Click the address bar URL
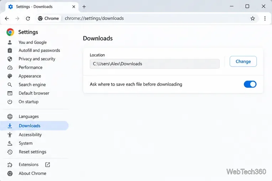The height and width of the screenshot is (181, 272). (x=94, y=19)
